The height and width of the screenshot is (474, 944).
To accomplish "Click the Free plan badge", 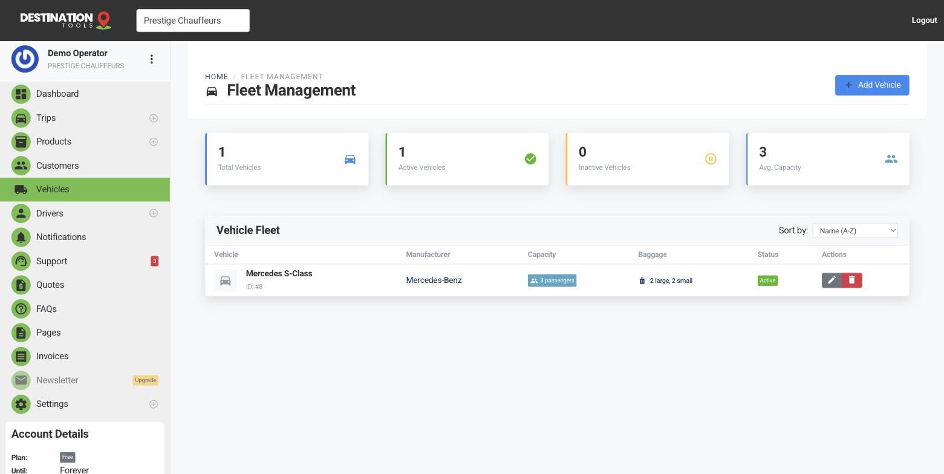I will coord(68,457).
